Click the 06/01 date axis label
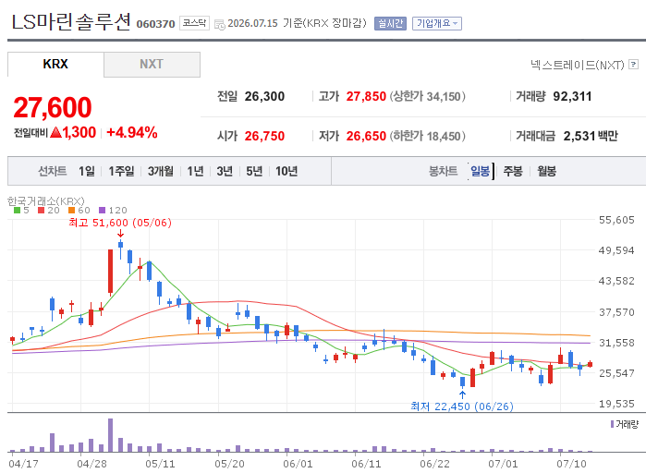646x473 pixels. [x=298, y=464]
